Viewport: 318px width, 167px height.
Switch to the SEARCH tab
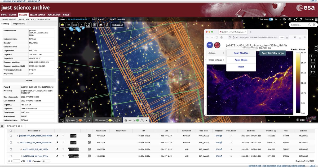pyautogui.click(x=13, y=15)
